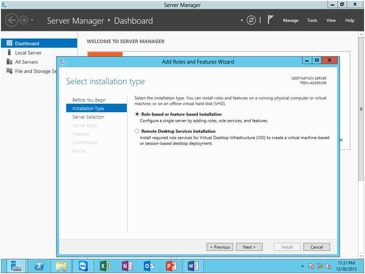Image resolution: width=365 pixels, height=274 pixels.
Task: Launch Word from the taskbar
Action: [x=193, y=266]
